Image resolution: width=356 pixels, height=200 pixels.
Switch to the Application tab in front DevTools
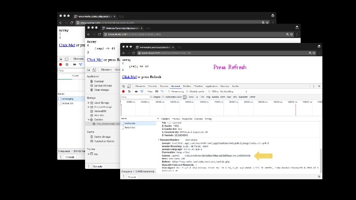pyautogui.click(x=212, y=86)
